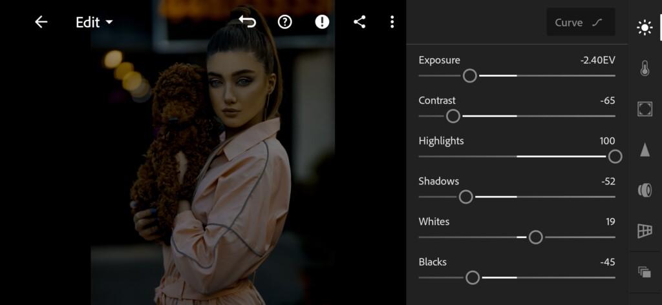Open the tone Curve editor
This screenshot has height=305, width=662.
581,23
